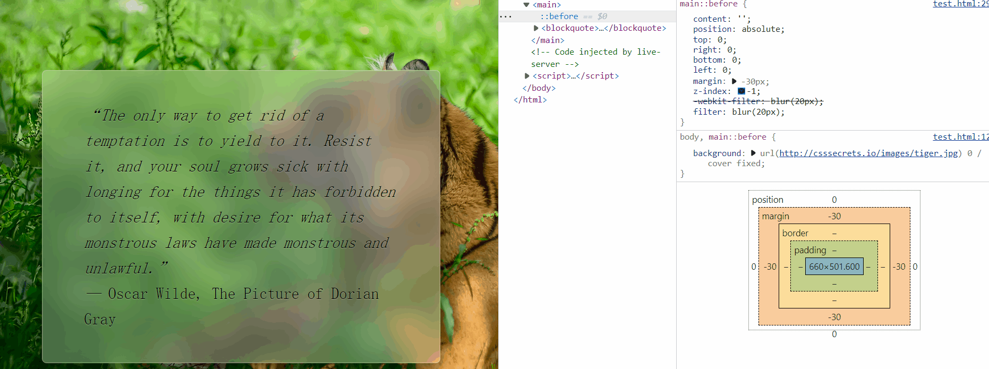Select the closing </body> tag
The height and width of the screenshot is (369, 989).
click(539, 88)
